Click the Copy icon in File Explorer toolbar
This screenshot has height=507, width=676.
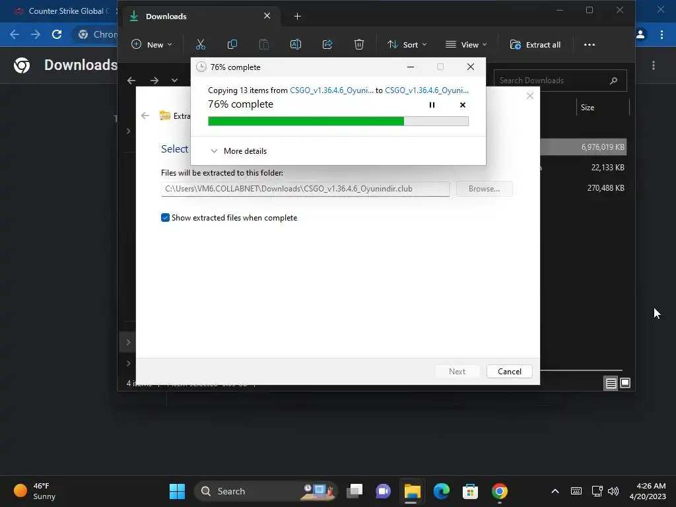click(232, 44)
